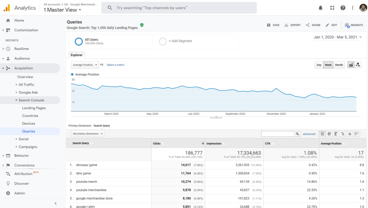Select the Term cloud view icon
This screenshot has height=208, width=368.
[x=349, y=134]
